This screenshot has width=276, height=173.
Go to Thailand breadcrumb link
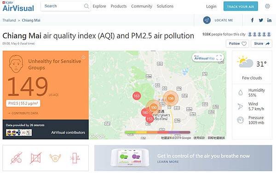point(9,20)
